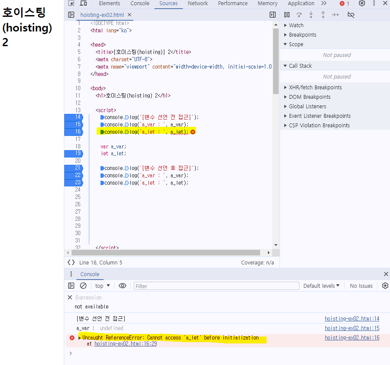Screen dimensions: 390x365
Task: Open the Memory tab
Action: point(267,3)
